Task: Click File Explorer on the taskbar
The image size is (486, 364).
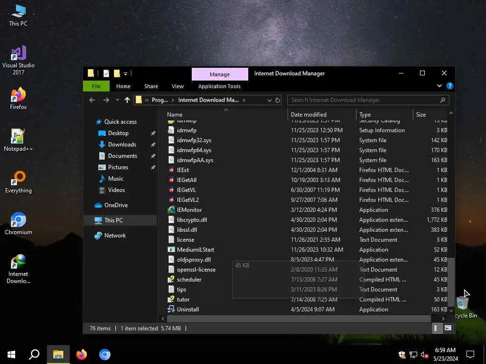Action: click(58, 355)
